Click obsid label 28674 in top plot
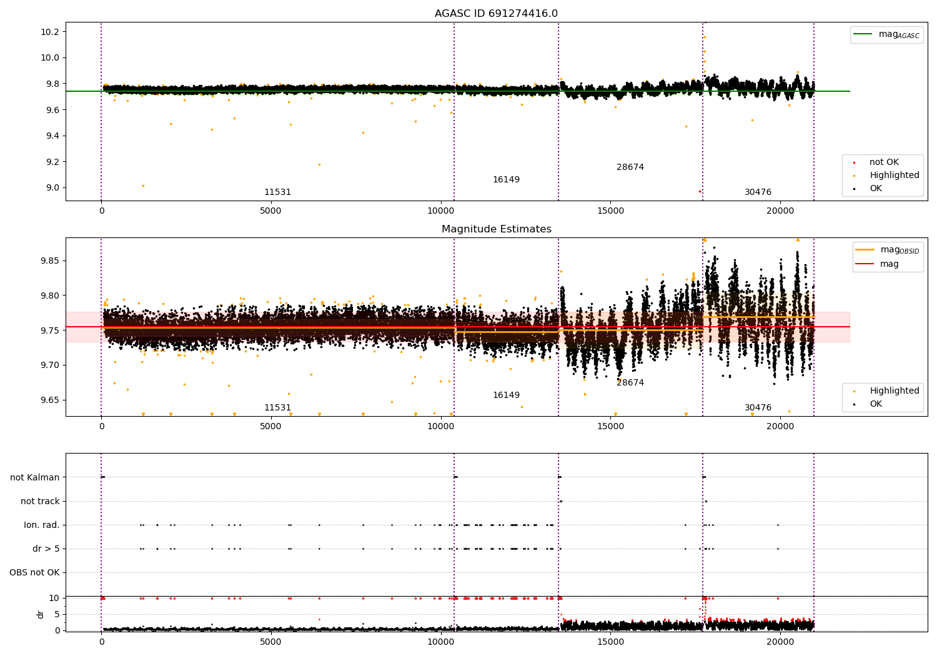 [630, 167]
